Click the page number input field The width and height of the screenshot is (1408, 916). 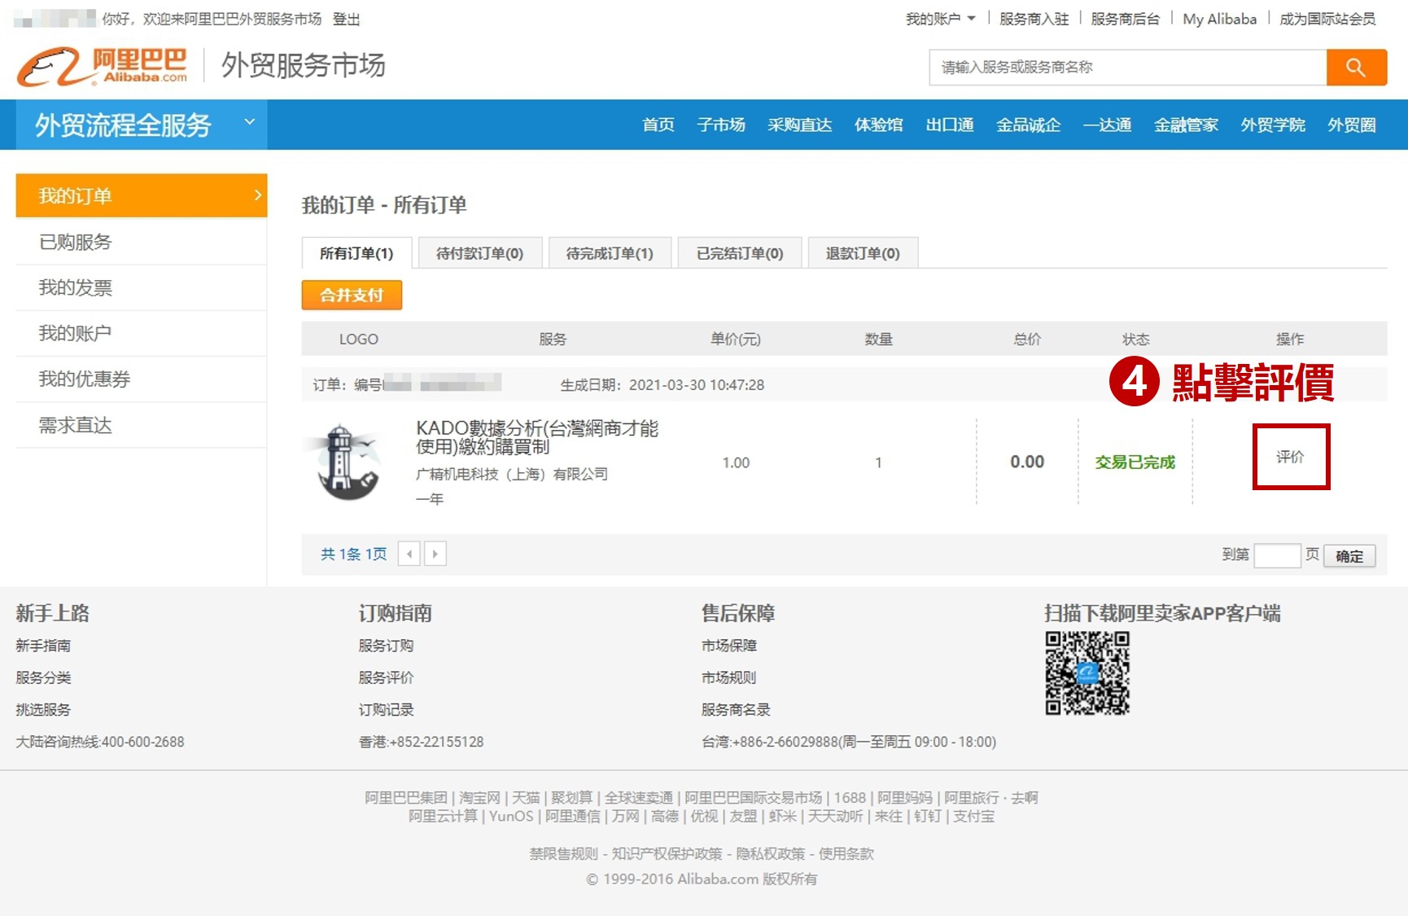[x=1278, y=555]
